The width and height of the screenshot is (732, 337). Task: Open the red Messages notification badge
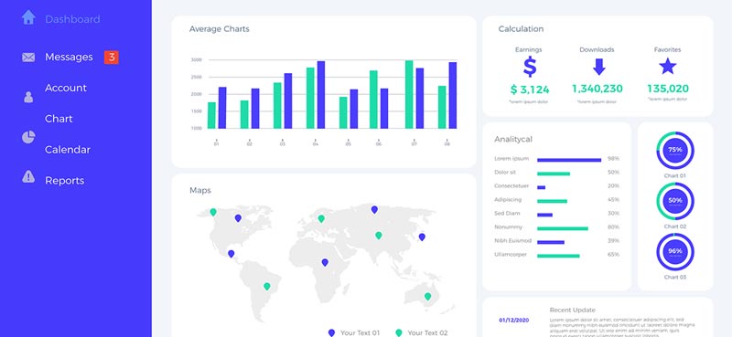111,58
